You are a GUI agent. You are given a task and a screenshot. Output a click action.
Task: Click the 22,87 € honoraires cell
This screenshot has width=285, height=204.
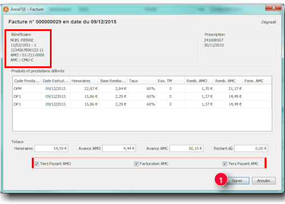[x=84, y=89]
